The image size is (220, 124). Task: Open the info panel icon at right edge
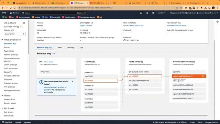tap(218, 22)
